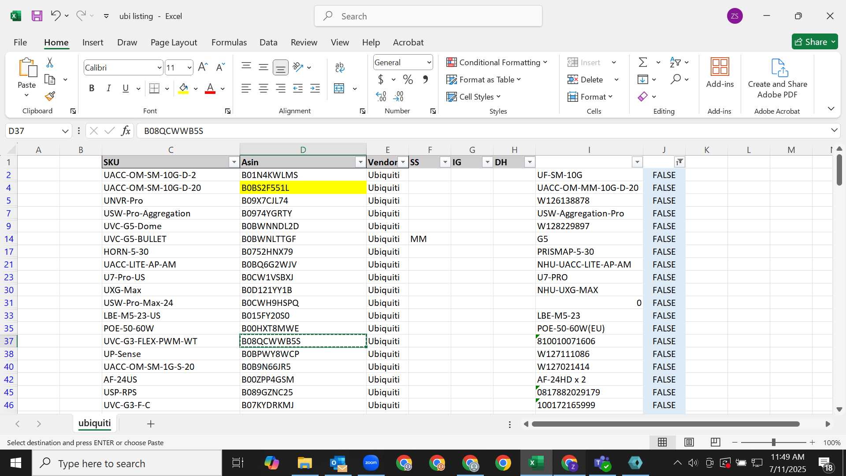
Task: Open the Asin column filter dropdown
Action: point(360,162)
